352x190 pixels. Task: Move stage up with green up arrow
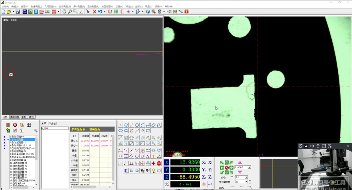[x=227, y=163]
